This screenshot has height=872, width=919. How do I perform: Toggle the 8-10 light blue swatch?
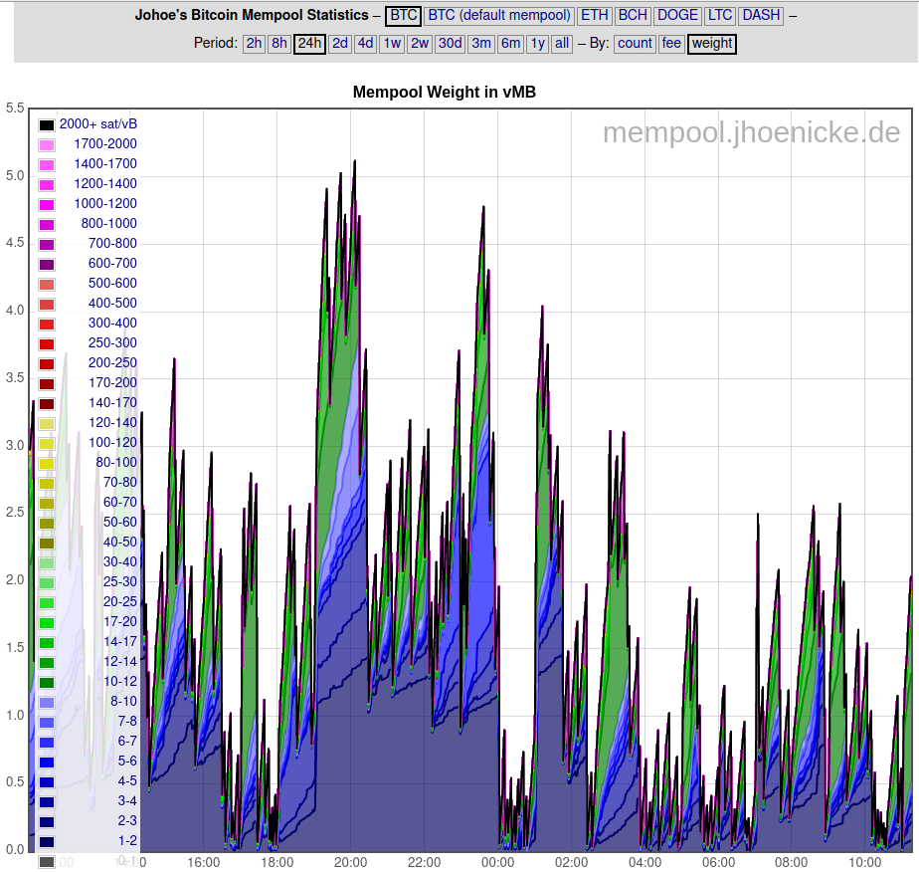click(x=47, y=703)
